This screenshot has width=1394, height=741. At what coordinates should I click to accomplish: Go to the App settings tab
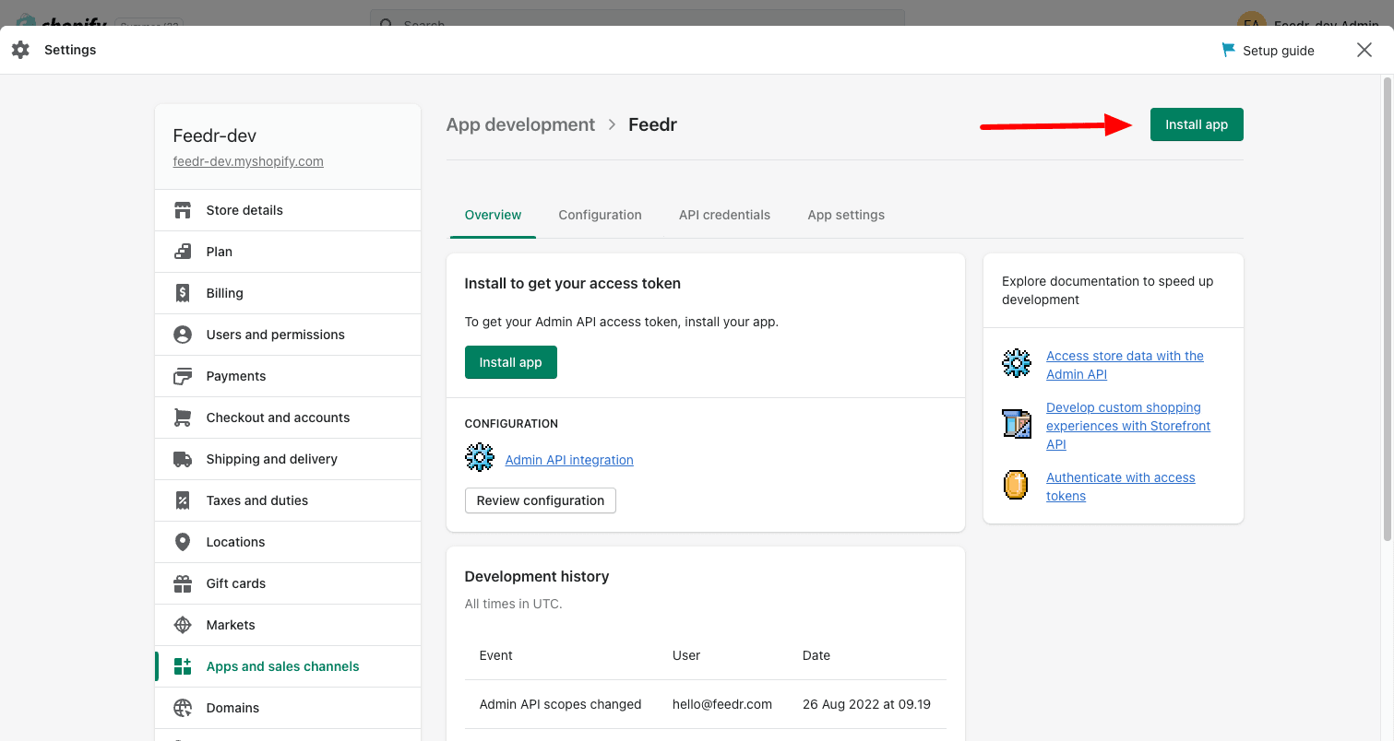846,215
